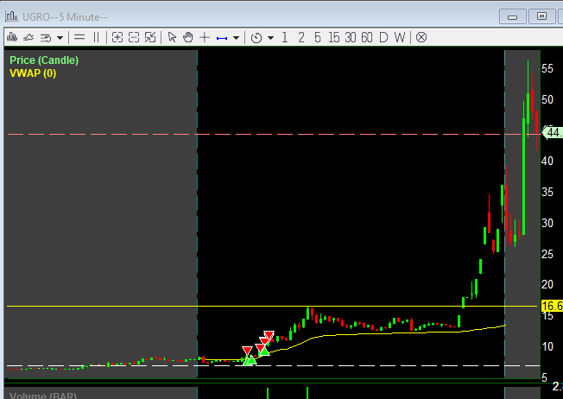563x399 pixels.
Task: Expand the dropdown next to study list icon
Action: coord(60,38)
